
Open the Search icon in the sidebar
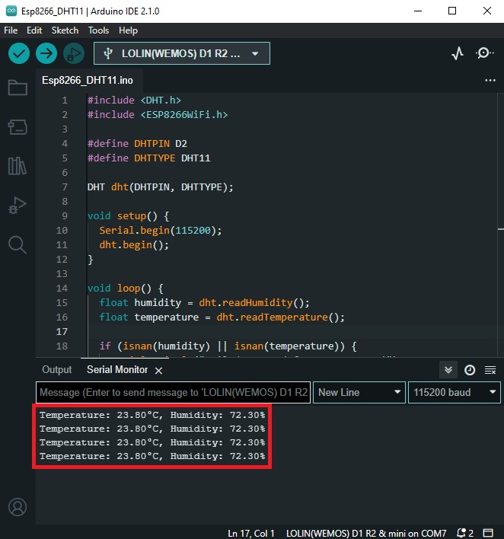(18, 244)
